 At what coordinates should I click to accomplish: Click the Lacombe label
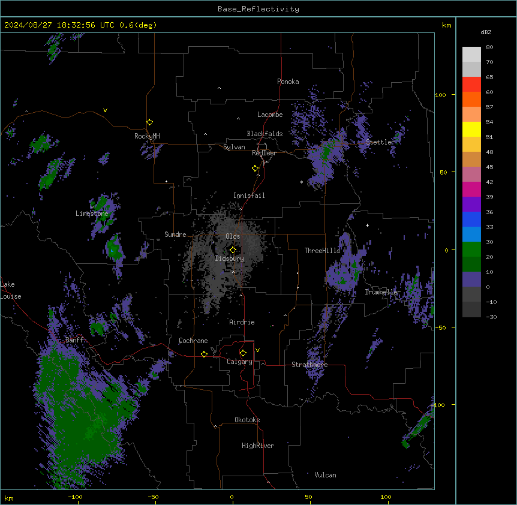(270, 115)
